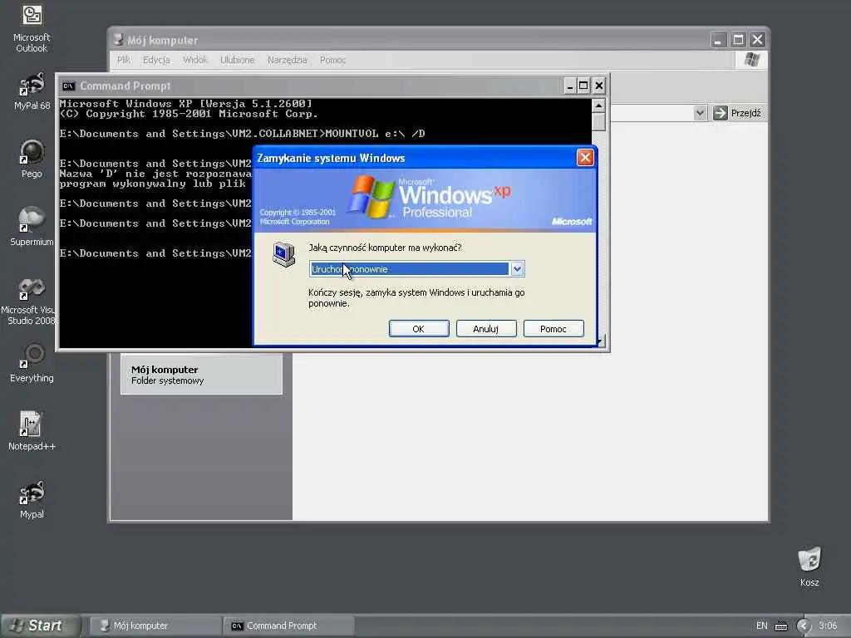The width and height of the screenshot is (851, 638).
Task: Minimize the Command Prompt window
Action: pyautogui.click(x=569, y=86)
